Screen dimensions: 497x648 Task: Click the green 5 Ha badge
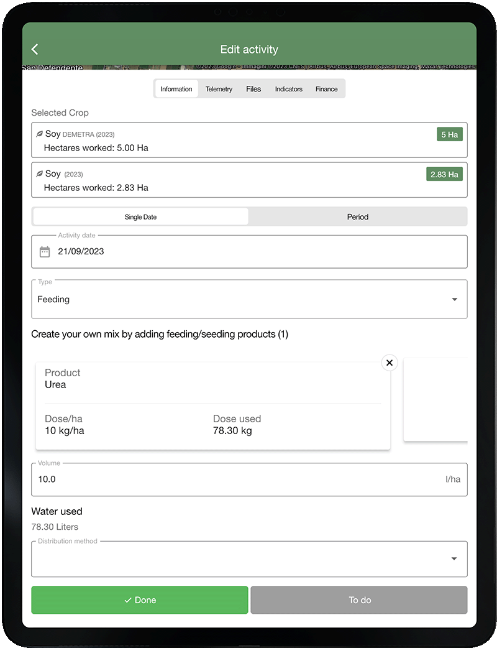point(449,134)
